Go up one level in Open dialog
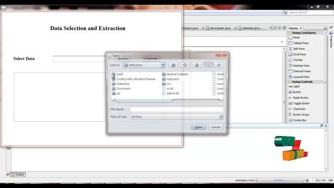 click(173, 65)
